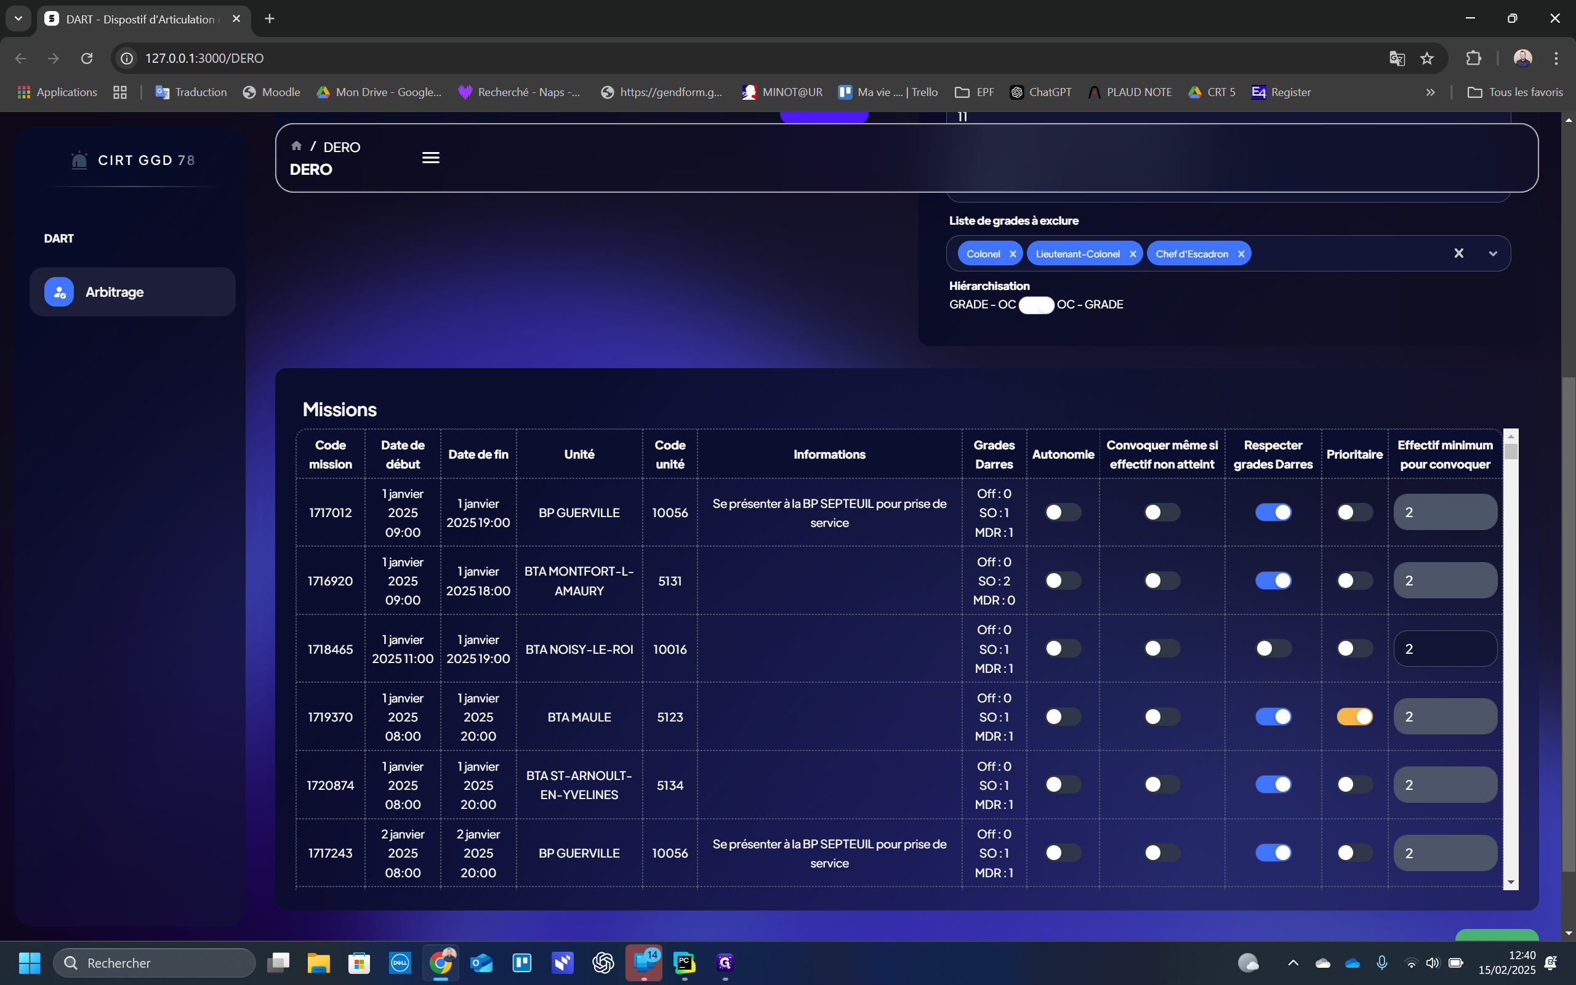This screenshot has width=1576, height=985.
Task: Open the taskbar microphone icon
Action: [1382, 962]
